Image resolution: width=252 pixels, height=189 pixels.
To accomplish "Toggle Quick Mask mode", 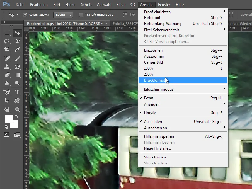I will pyautogui.click(x=7, y=135).
